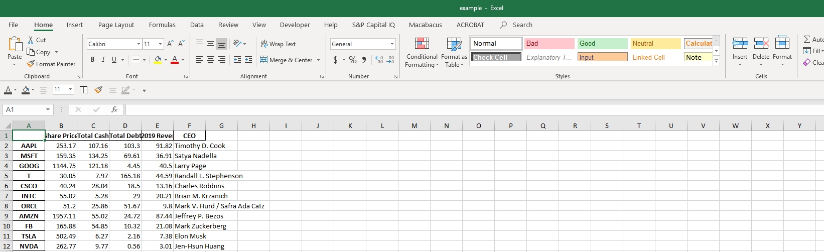Click the Comma Style icon
Image resolution: width=824 pixels, height=252 pixels.
tap(364, 60)
